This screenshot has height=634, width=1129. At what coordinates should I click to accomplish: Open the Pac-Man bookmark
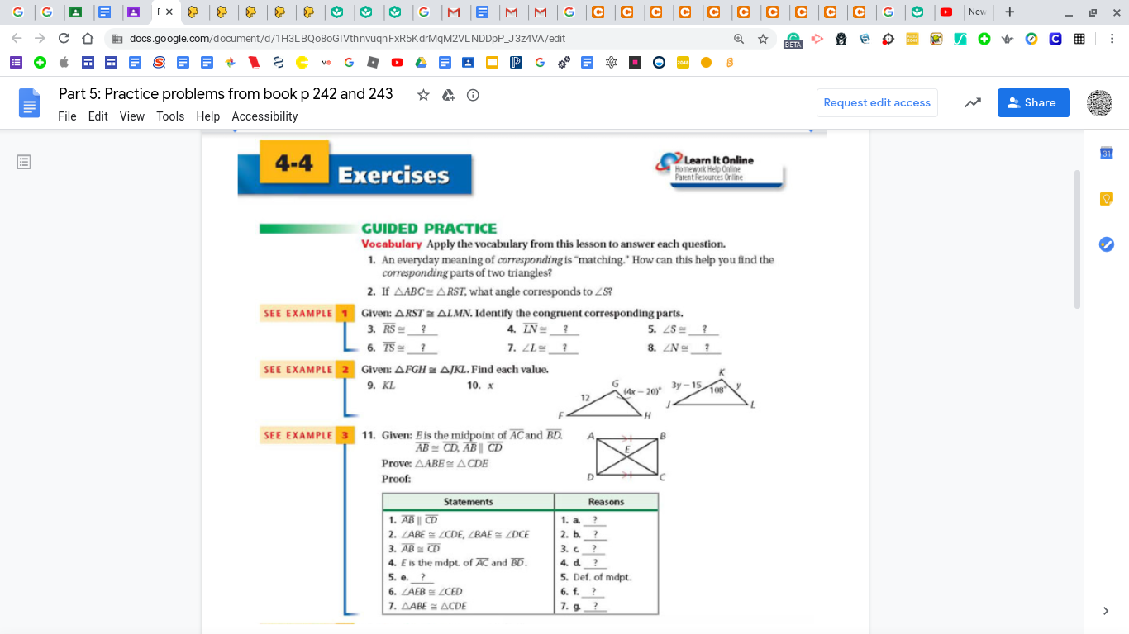(302, 62)
